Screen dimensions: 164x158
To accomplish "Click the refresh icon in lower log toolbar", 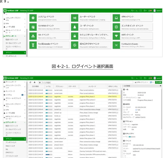I will click(30, 82).
